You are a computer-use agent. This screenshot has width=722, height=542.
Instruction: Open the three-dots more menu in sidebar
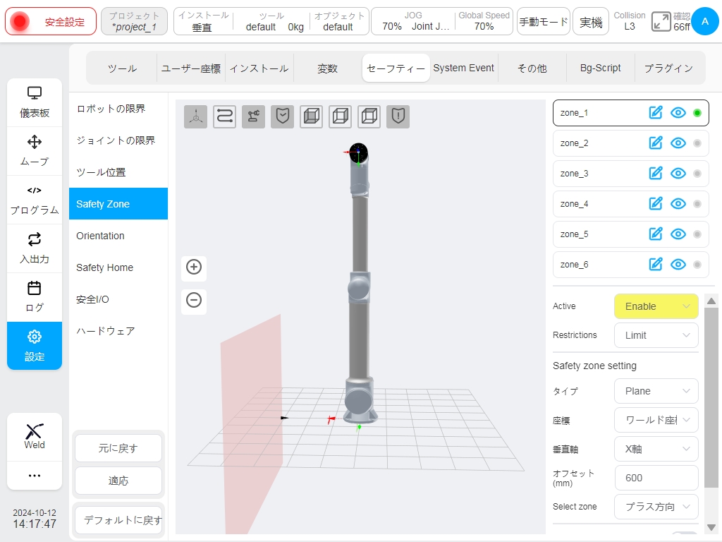point(35,475)
